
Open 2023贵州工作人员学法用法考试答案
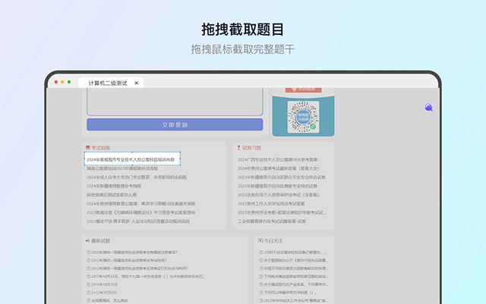(271, 204)
